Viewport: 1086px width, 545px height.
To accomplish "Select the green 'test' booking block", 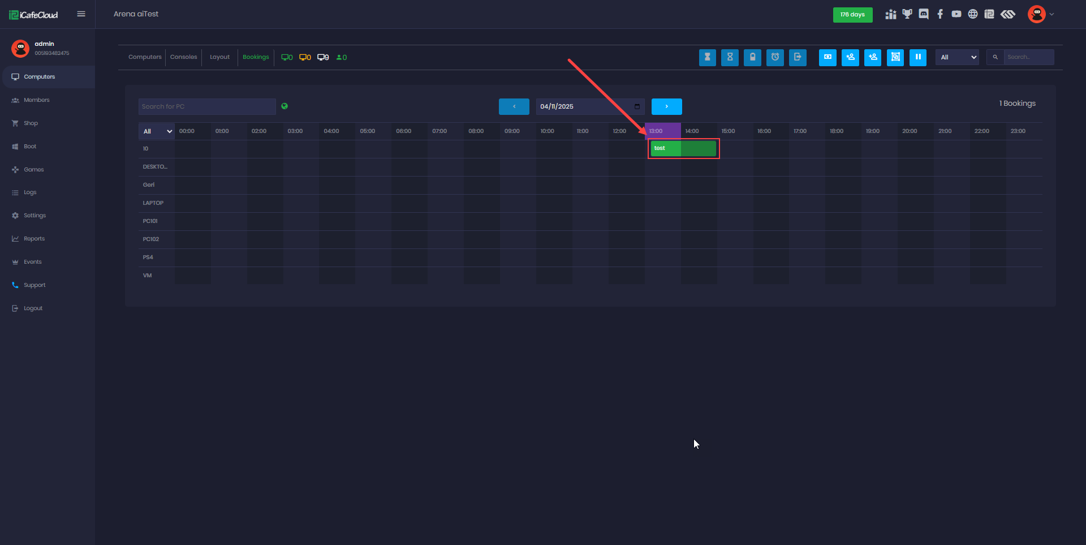I will point(683,148).
